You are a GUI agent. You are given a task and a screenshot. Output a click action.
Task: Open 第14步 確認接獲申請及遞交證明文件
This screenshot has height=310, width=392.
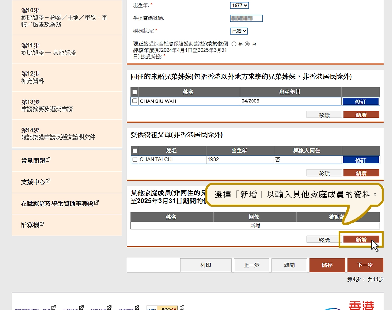tap(67, 133)
